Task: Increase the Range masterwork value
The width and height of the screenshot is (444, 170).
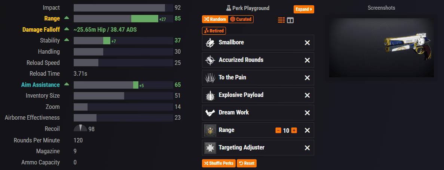Action: [294, 130]
